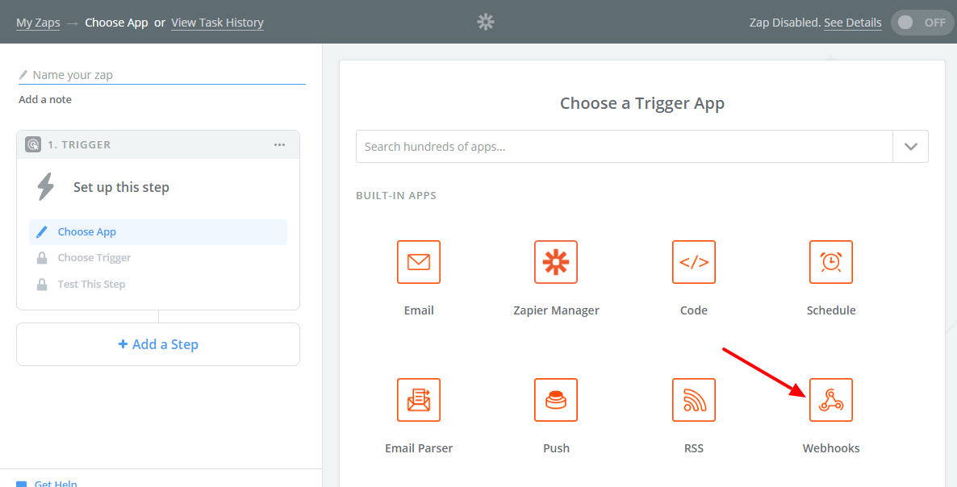Open the trigger step three-dots menu
Image resolution: width=957 pixels, height=487 pixels.
click(279, 144)
